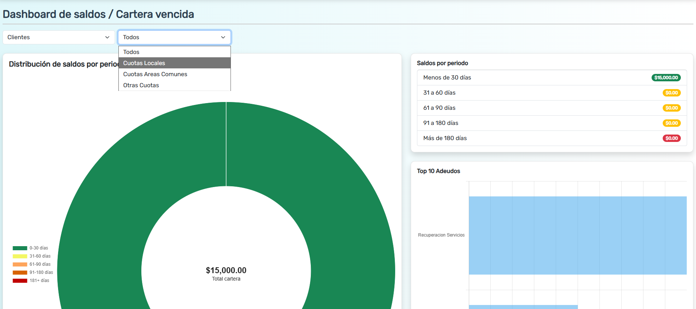Toggle 31-60 días yellow legend swatch

click(x=20, y=256)
